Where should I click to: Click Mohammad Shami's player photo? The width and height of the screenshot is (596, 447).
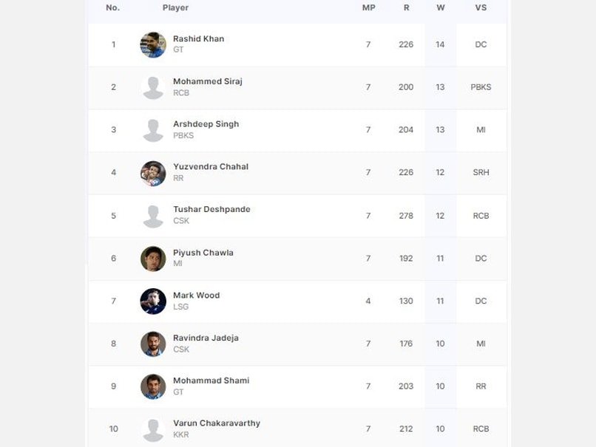pos(153,386)
